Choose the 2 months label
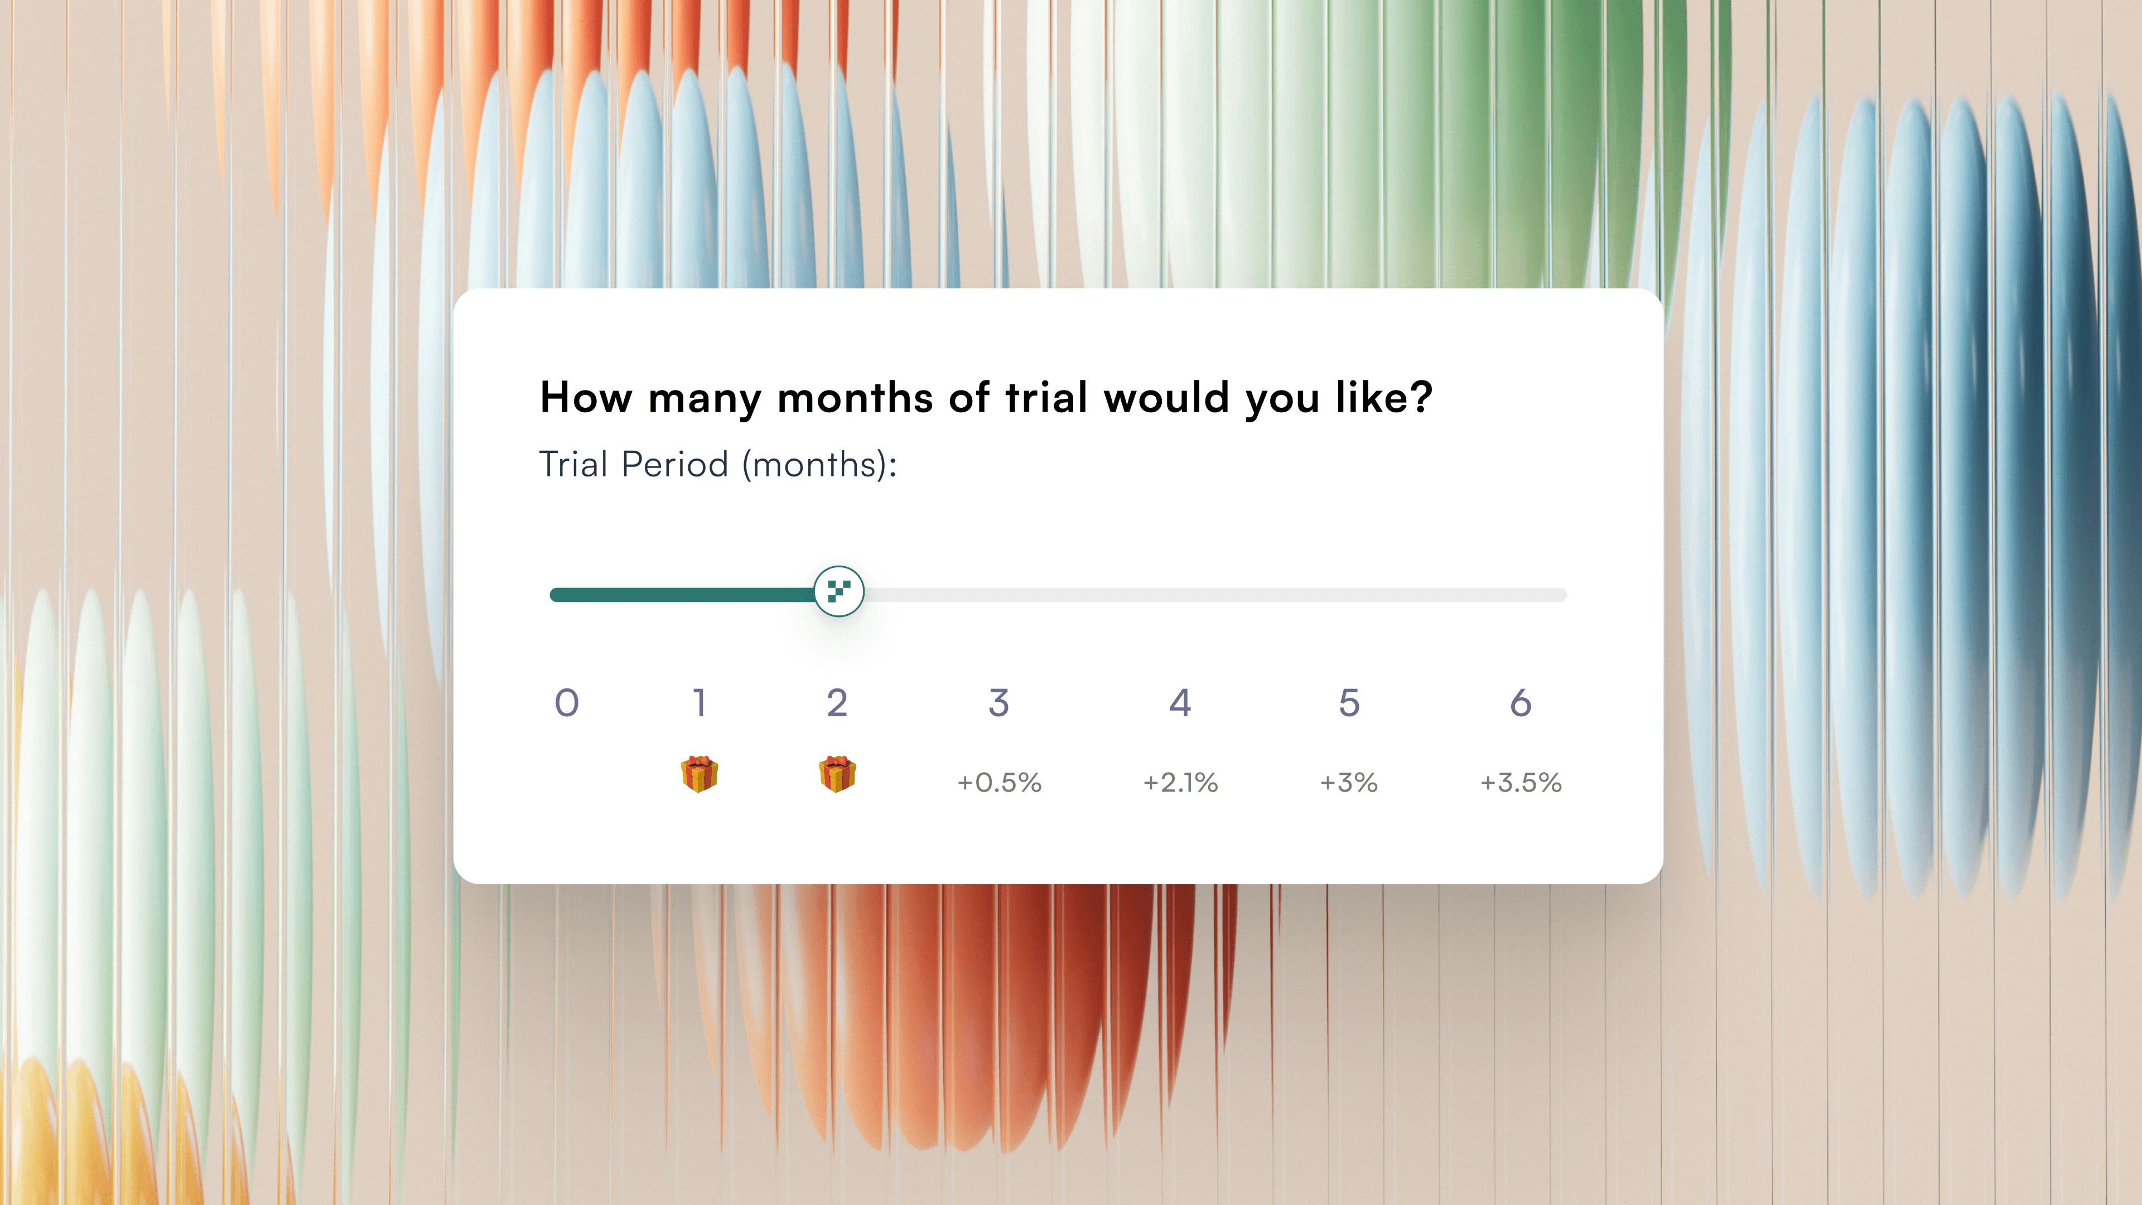2142x1205 pixels. (x=837, y=703)
